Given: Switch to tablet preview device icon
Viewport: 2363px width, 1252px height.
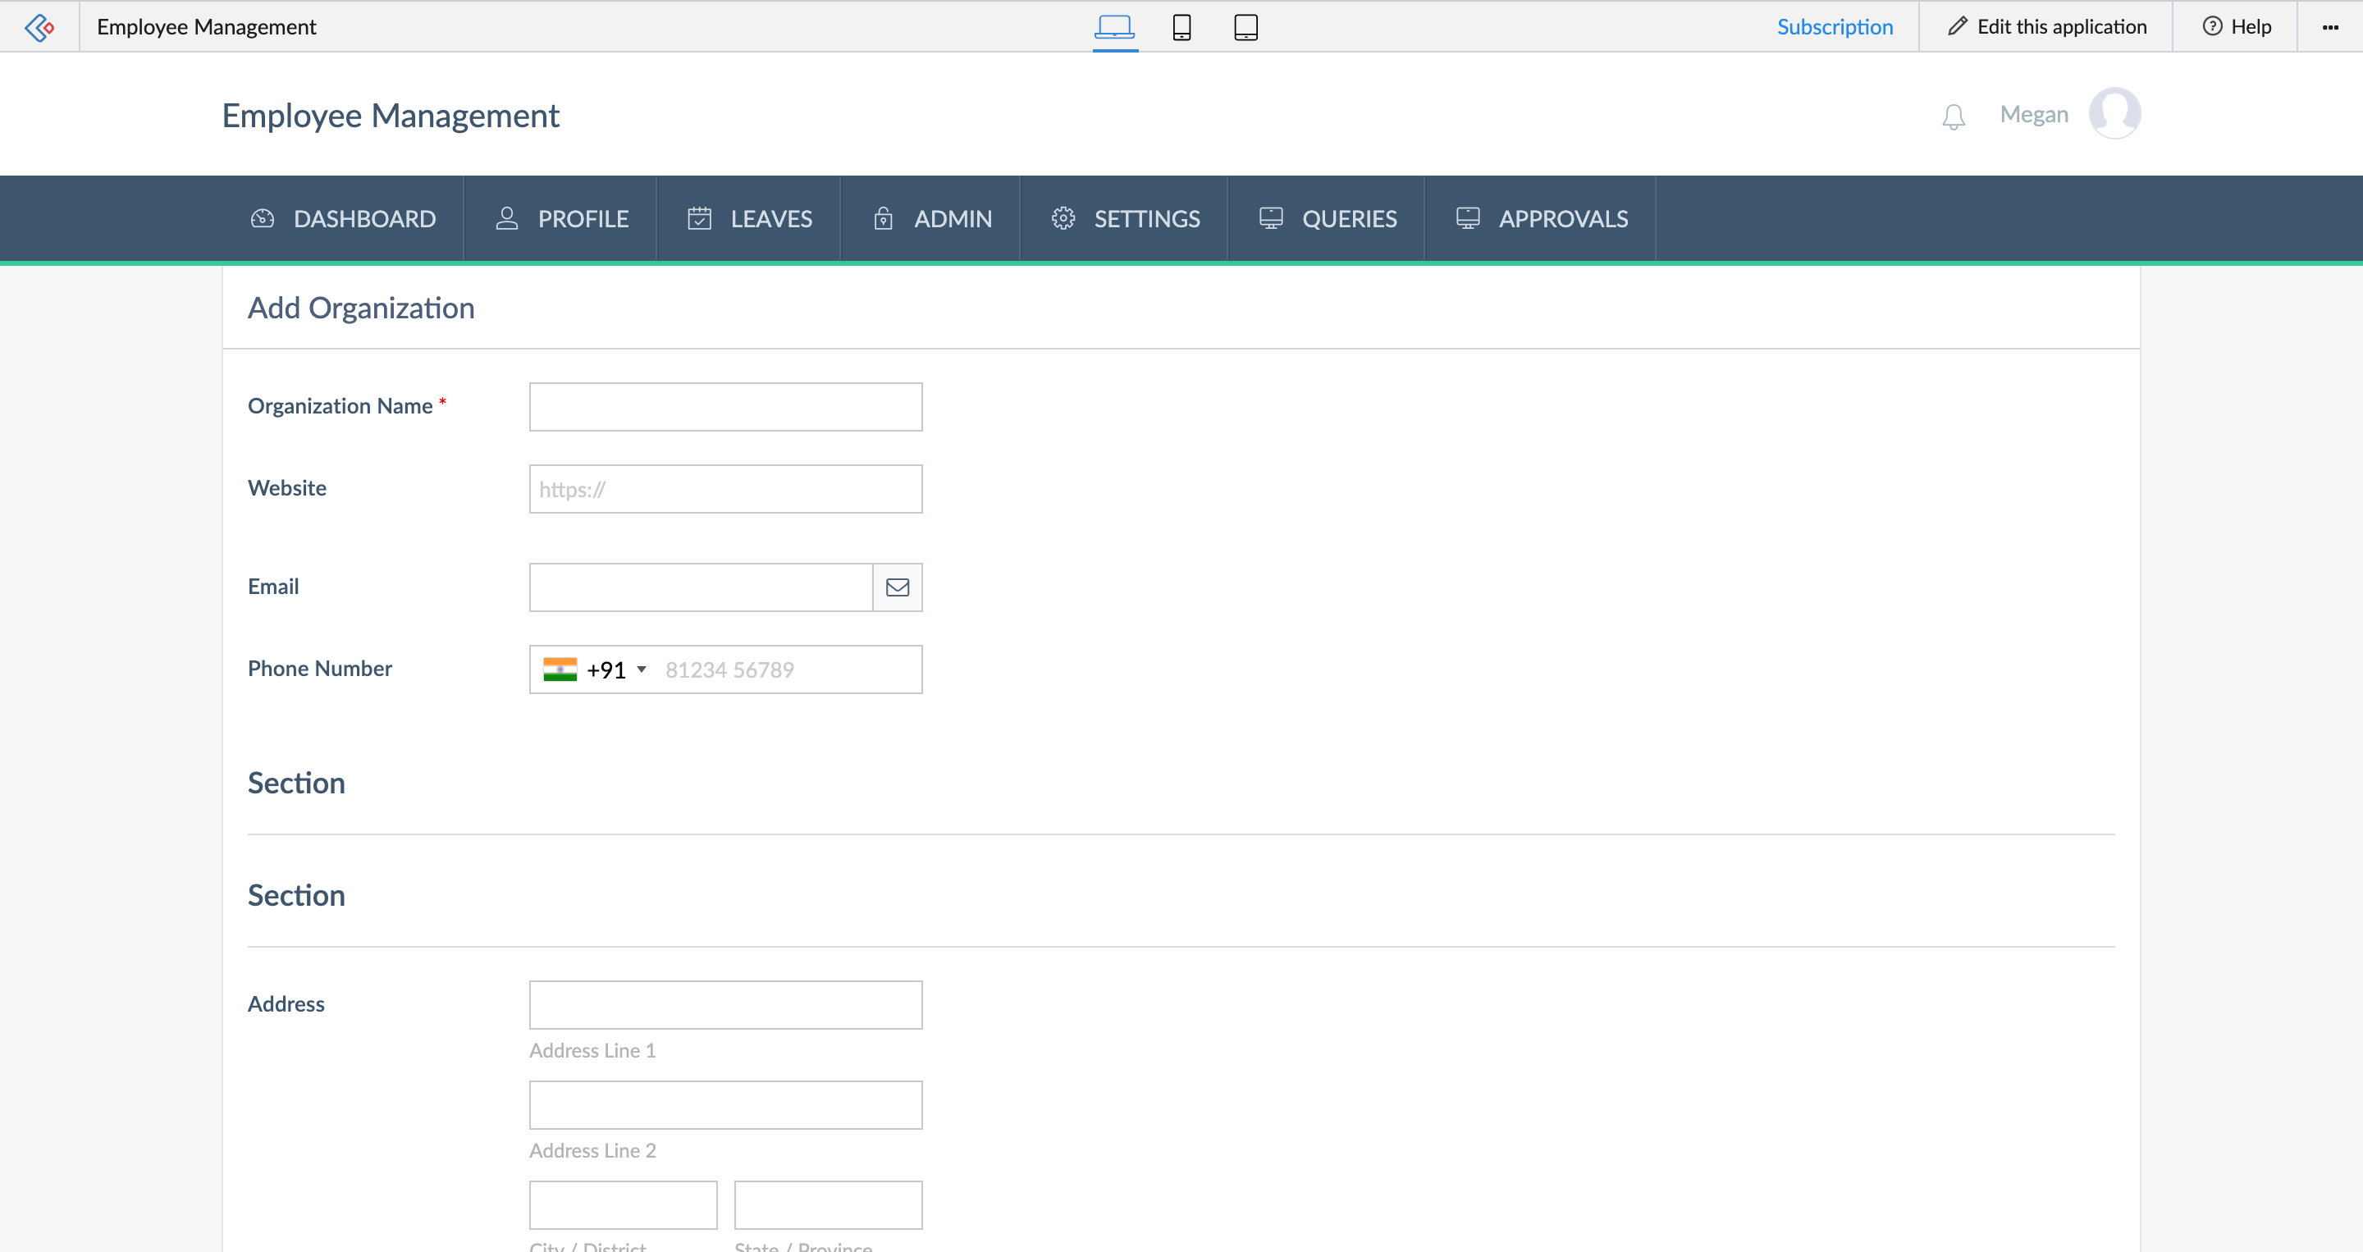Looking at the screenshot, I should (1245, 26).
